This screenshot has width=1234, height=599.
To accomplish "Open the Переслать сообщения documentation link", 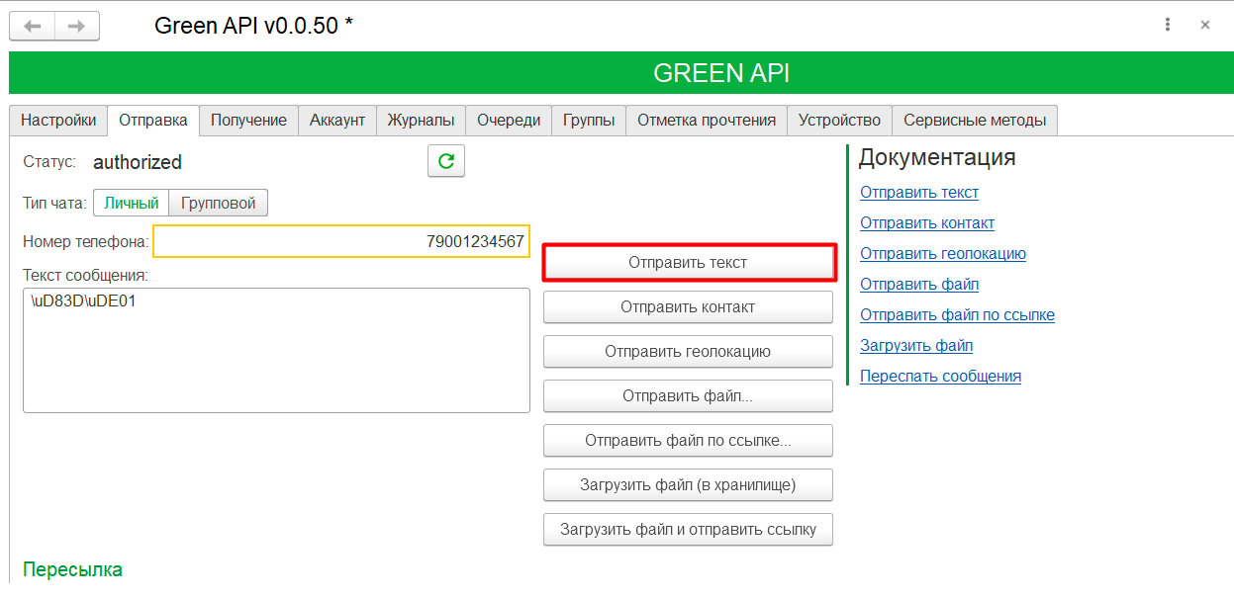I will (940, 377).
